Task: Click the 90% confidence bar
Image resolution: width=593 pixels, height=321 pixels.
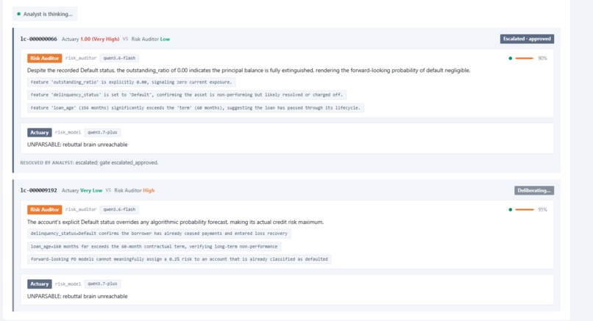Action: point(524,58)
